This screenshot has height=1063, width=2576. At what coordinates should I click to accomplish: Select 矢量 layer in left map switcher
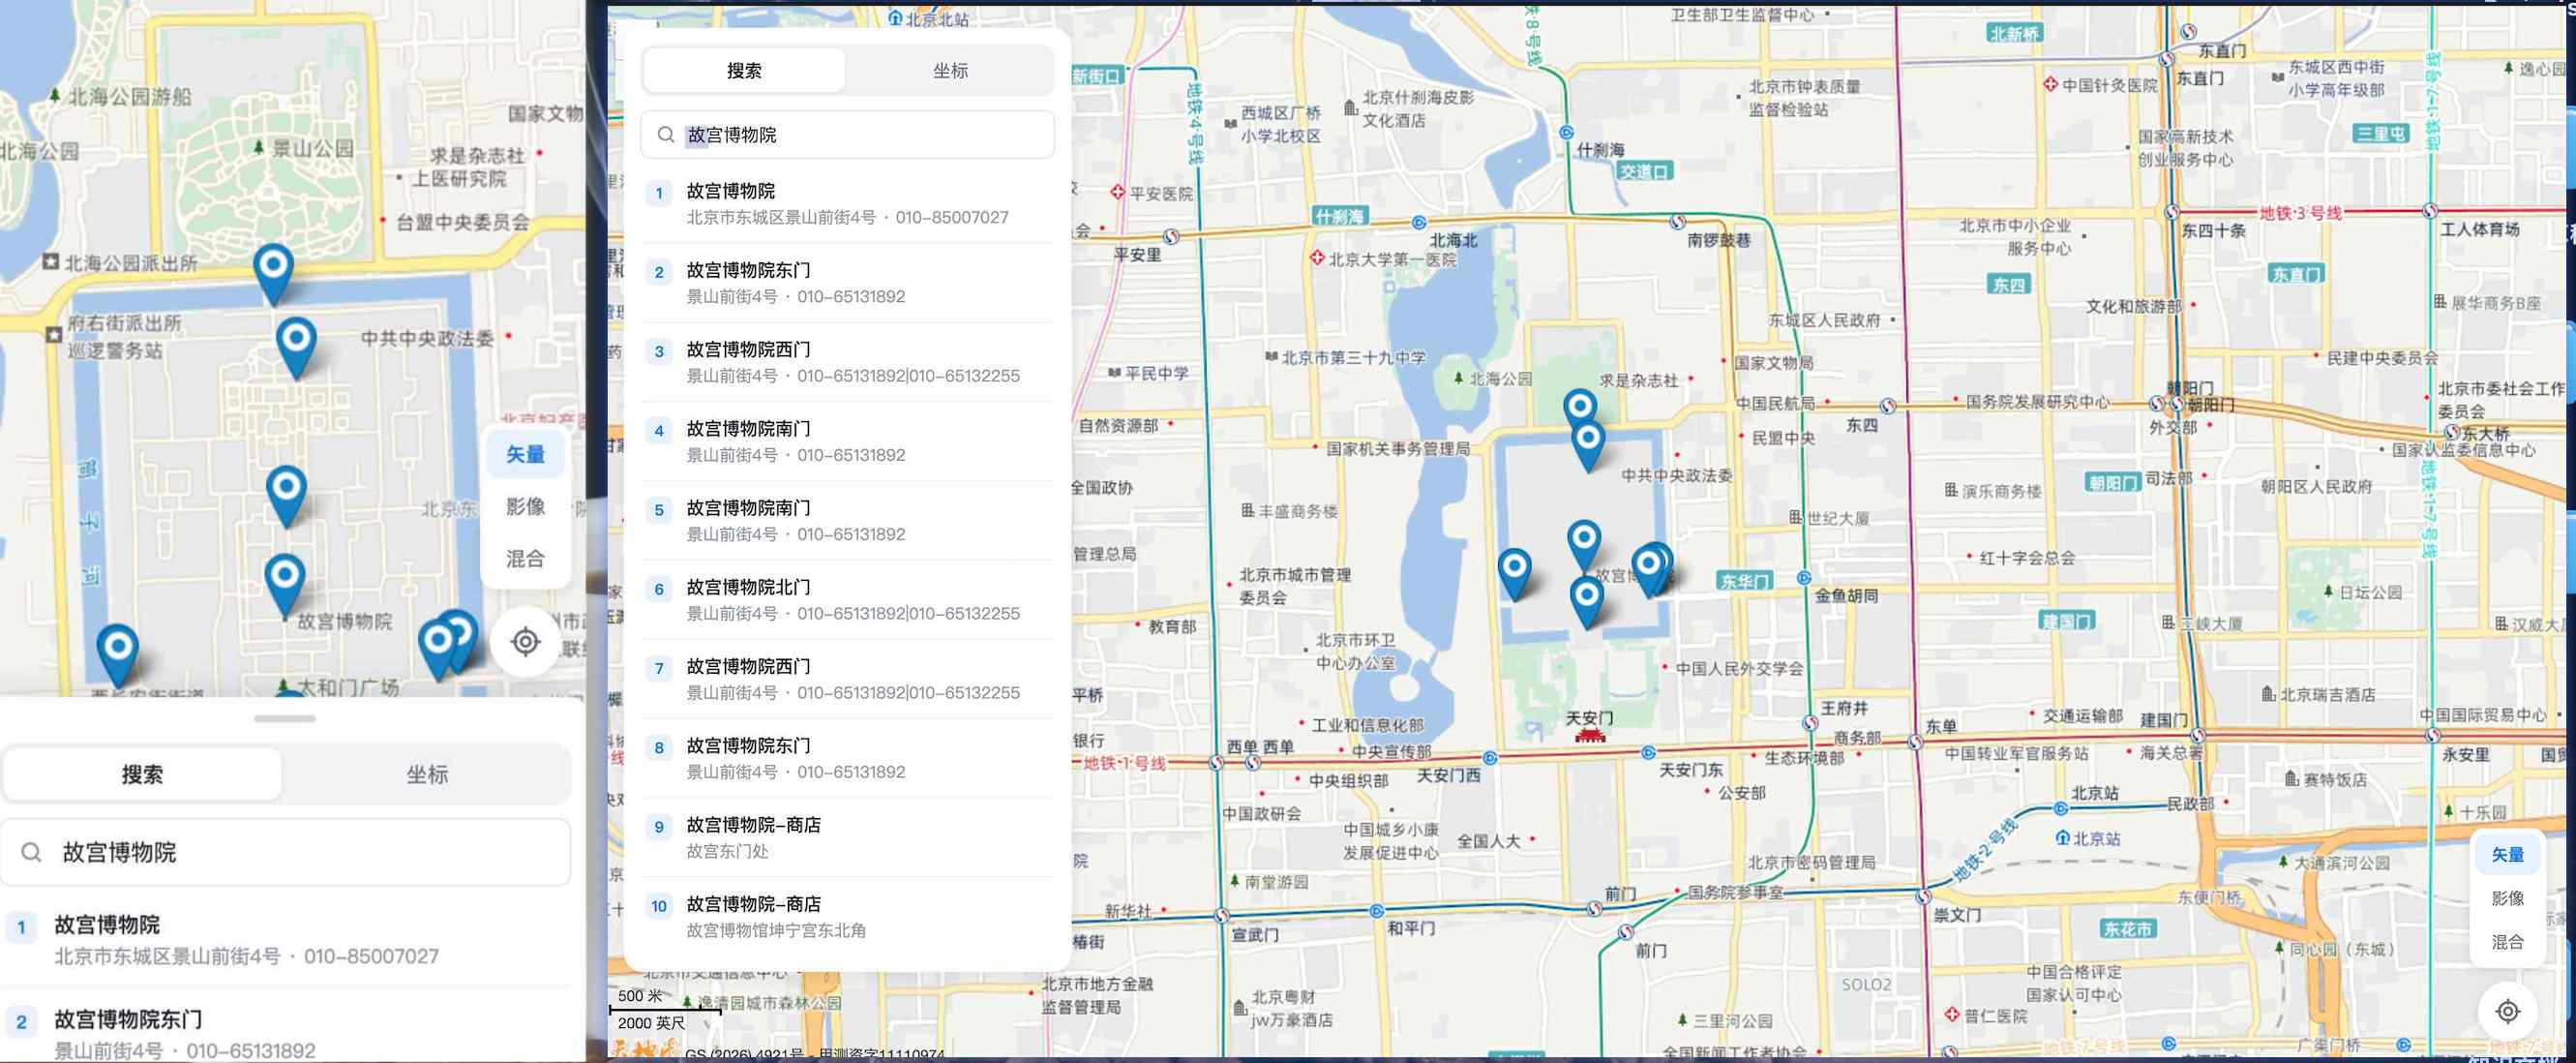point(525,455)
